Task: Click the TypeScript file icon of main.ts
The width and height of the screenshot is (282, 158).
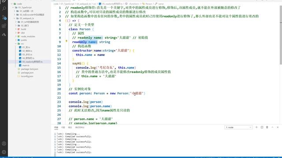Action: [x=20, y=65]
